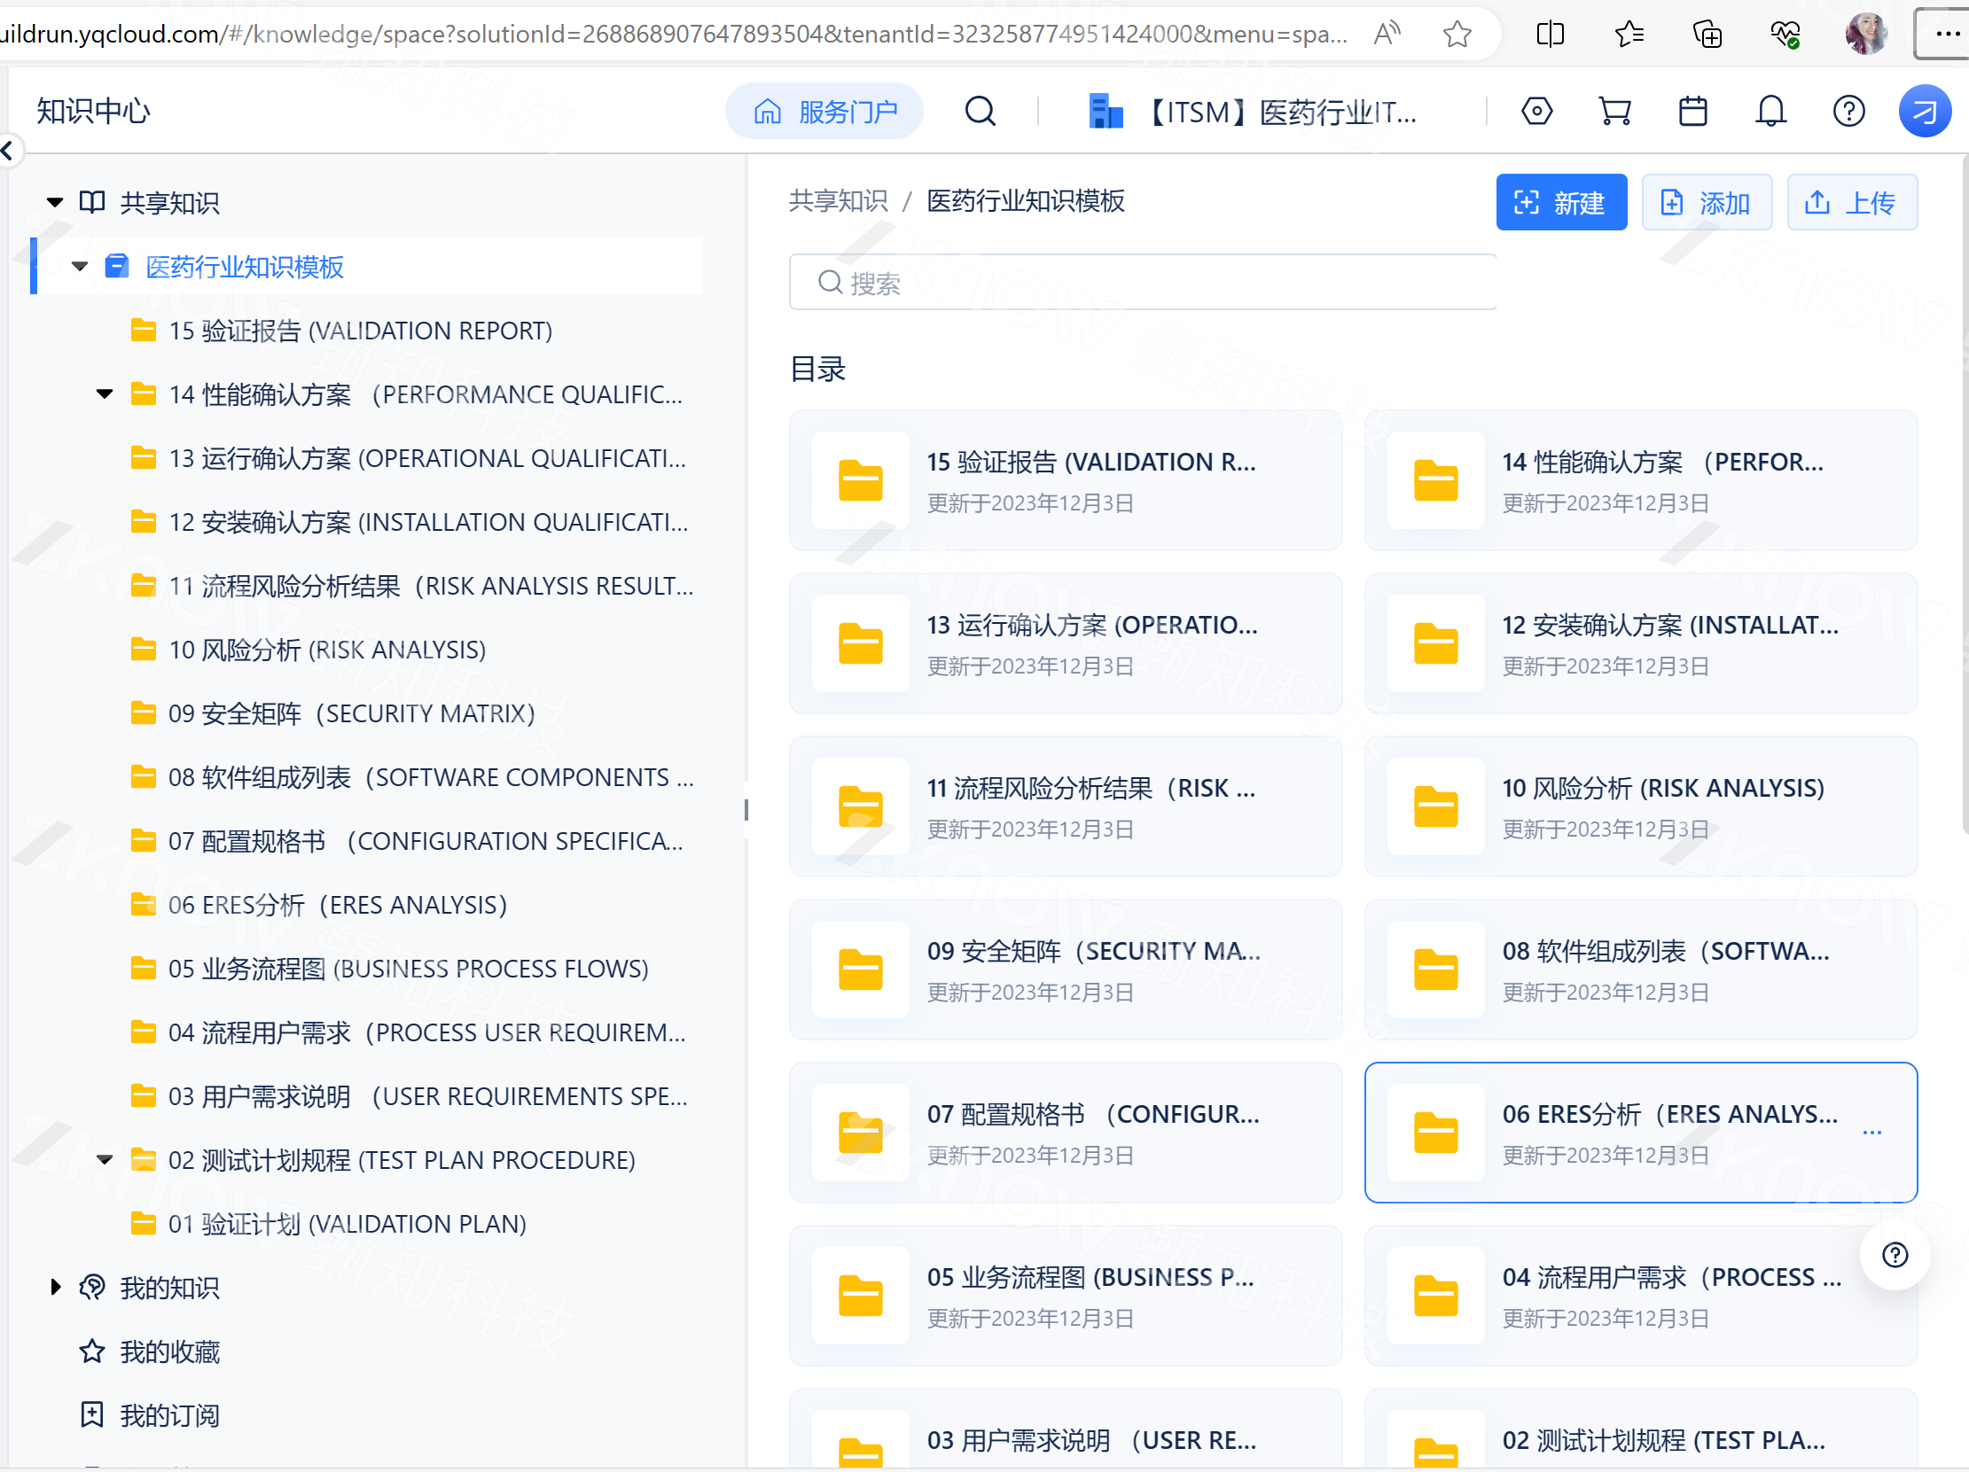Select 07 配置规格书 in the tree
The width and height of the screenshot is (1969, 1472).
[426, 841]
